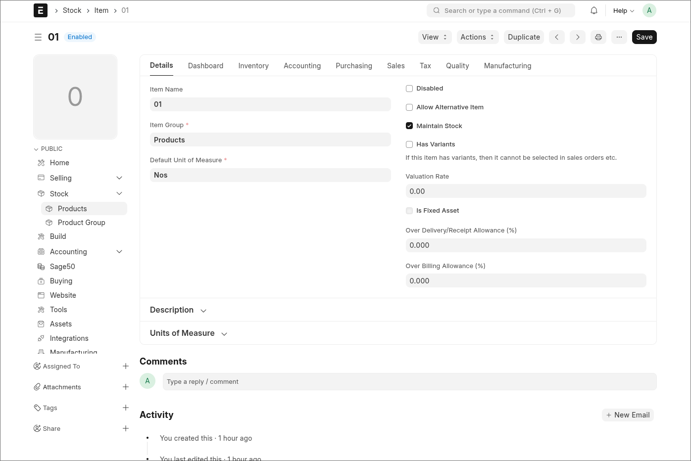Open the three-dots more options menu
This screenshot has height=461, width=691.
tap(619, 37)
